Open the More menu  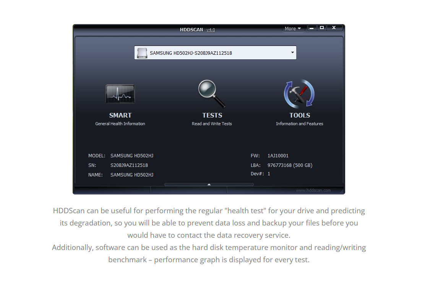pos(293,29)
